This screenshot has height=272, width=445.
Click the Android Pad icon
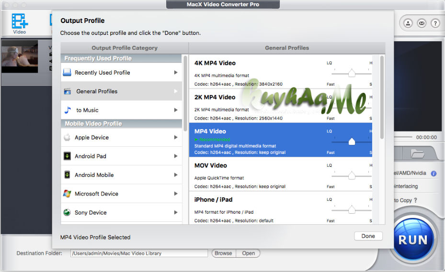pyautogui.click(x=67, y=156)
